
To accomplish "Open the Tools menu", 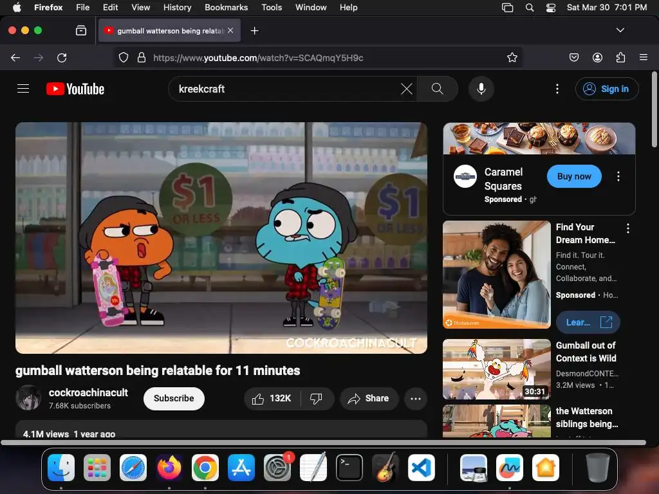I will [272, 7].
